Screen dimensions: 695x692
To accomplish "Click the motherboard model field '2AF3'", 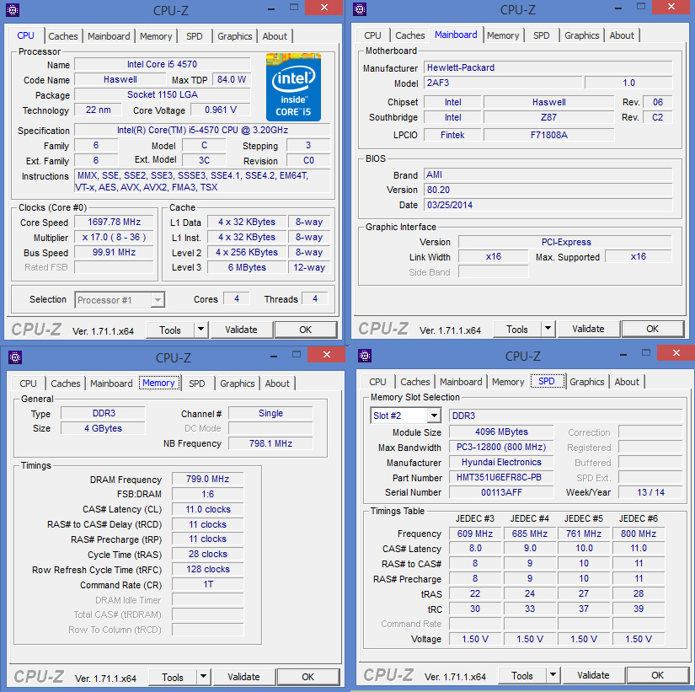I will 503,83.
